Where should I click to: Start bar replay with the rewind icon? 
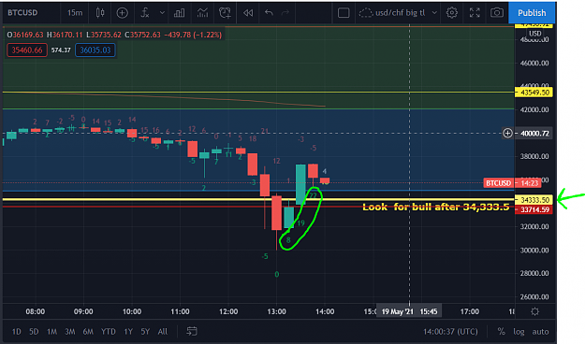tap(248, 13)
